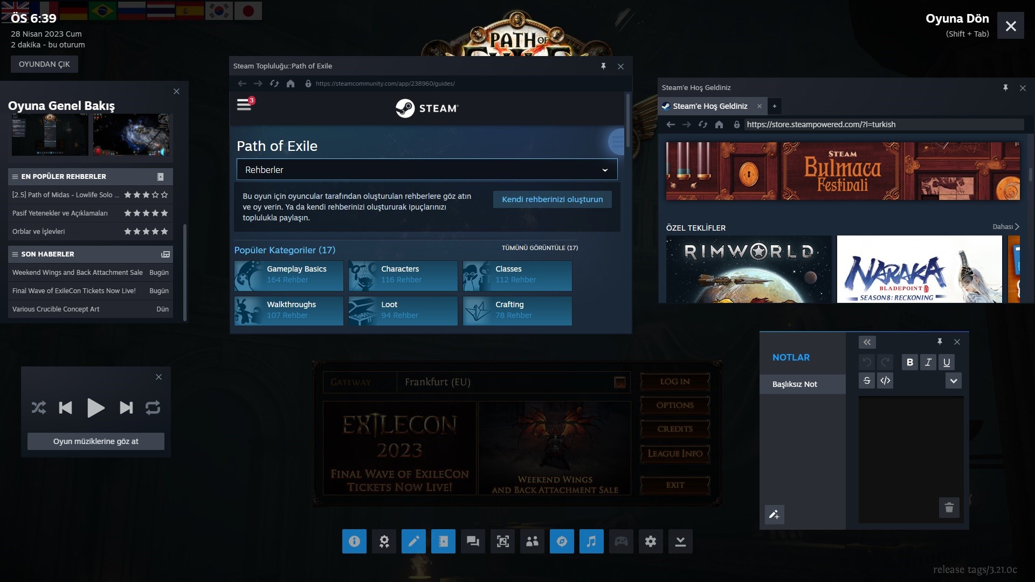Click the store URL address field
Image resolution: width=1035 pixels, height=582 pixels.
pyautogui.click(x=884, y=124)
